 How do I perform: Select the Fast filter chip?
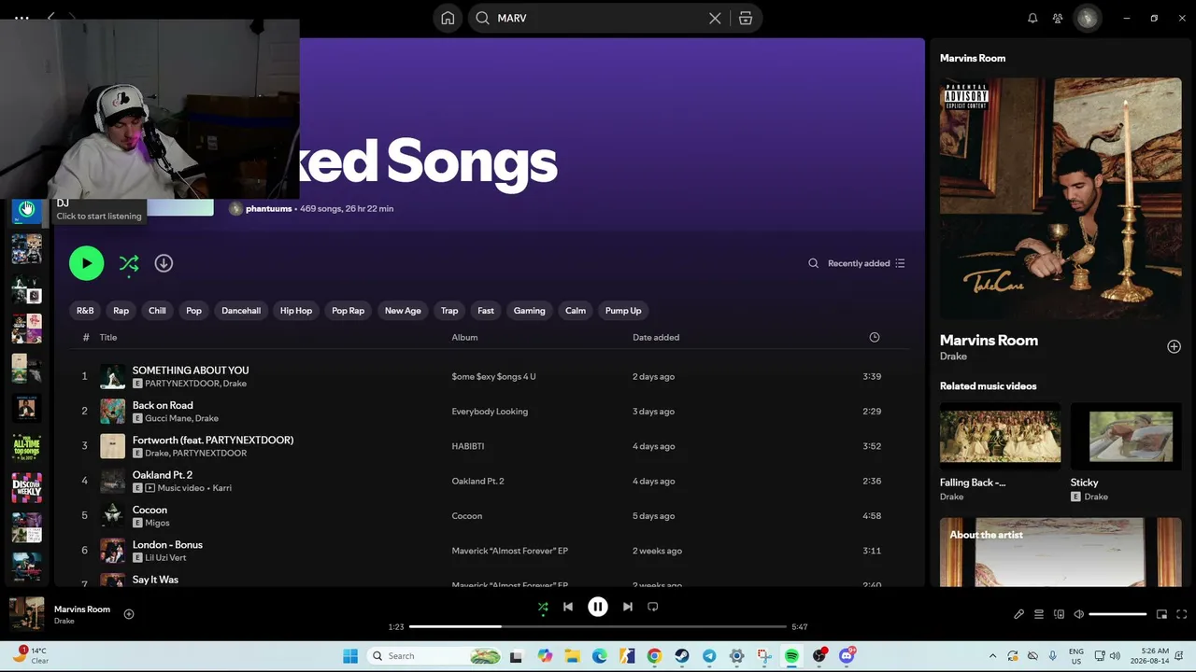(486, 311)
